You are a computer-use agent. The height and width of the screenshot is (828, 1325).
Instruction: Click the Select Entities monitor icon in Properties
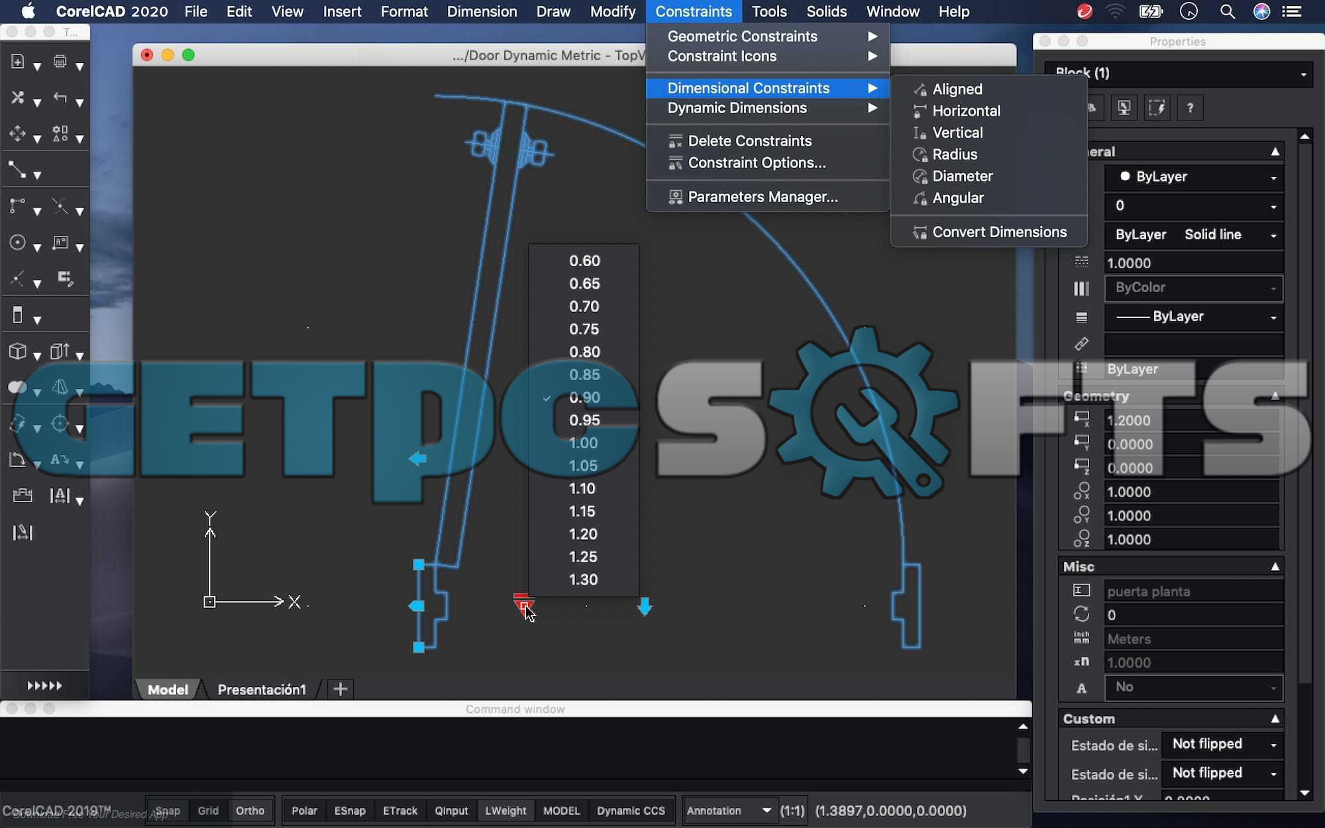pyautogui.click(x=1124, y=108)
